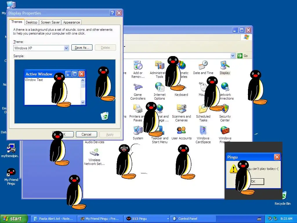This screenshot has height=223, width=297.
Task: Open the Start menu
Action: (14, 219)
